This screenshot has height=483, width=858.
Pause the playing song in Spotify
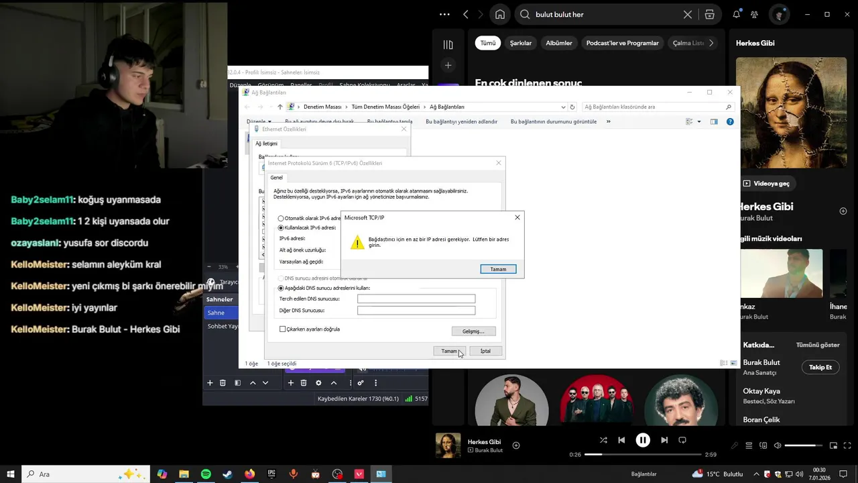click(x=643, y=440)
